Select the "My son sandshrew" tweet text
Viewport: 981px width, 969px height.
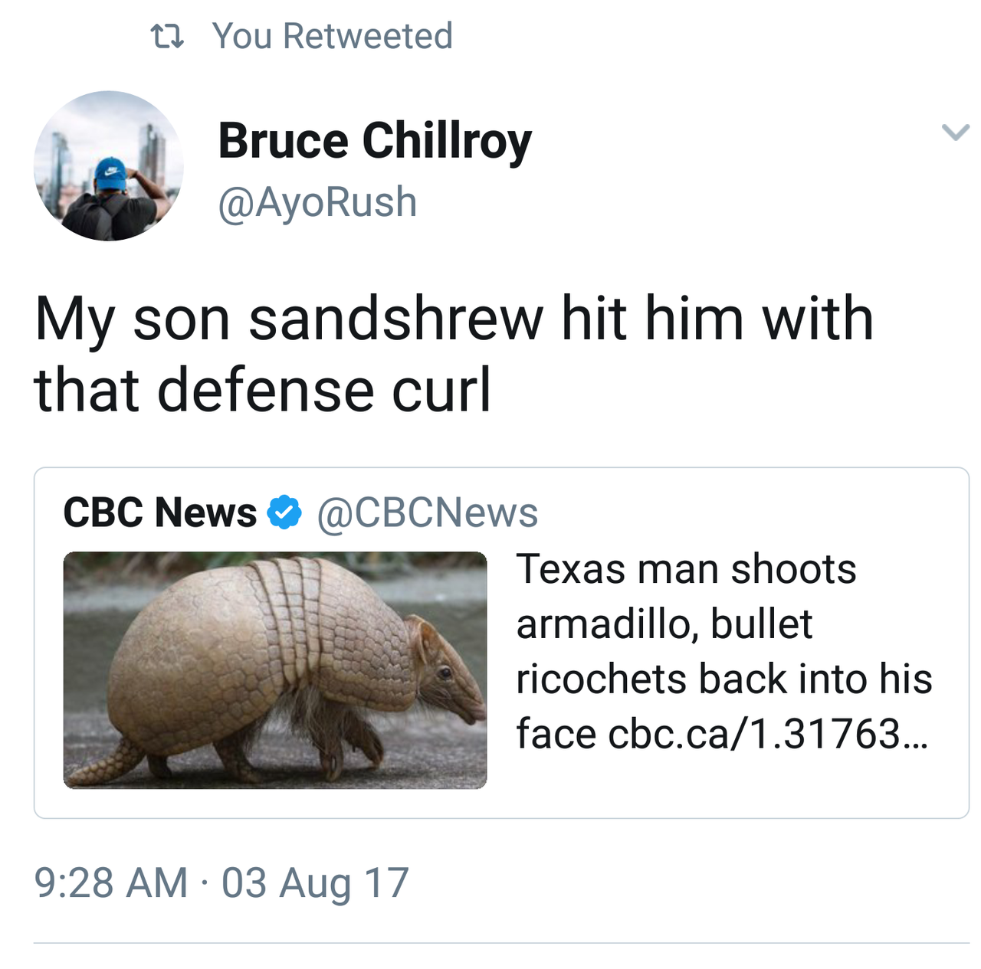click(454, 319)
